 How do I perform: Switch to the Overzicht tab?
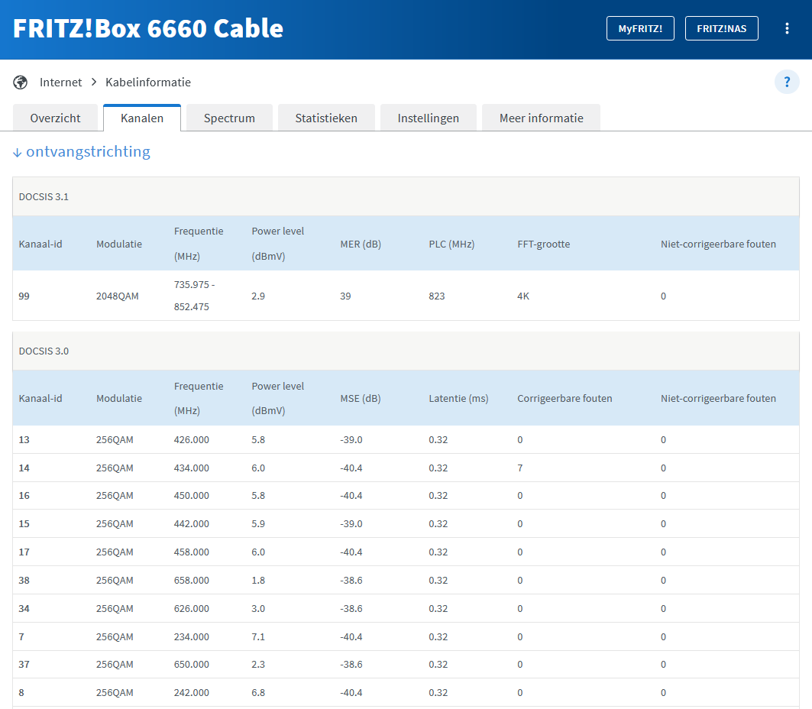coord(55,118)
